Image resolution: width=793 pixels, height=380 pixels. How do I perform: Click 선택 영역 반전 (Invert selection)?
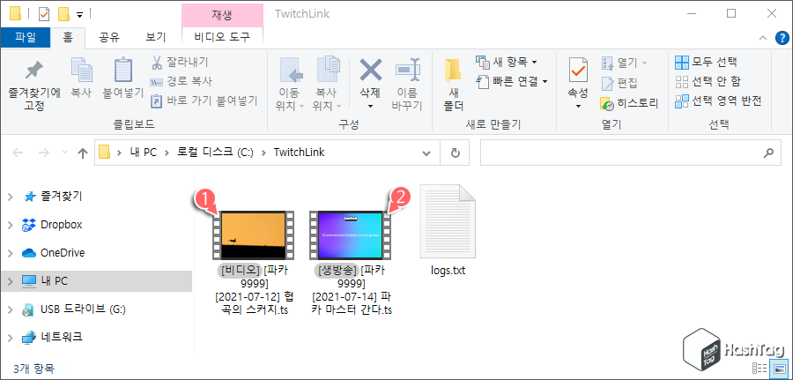pos(718,101)
